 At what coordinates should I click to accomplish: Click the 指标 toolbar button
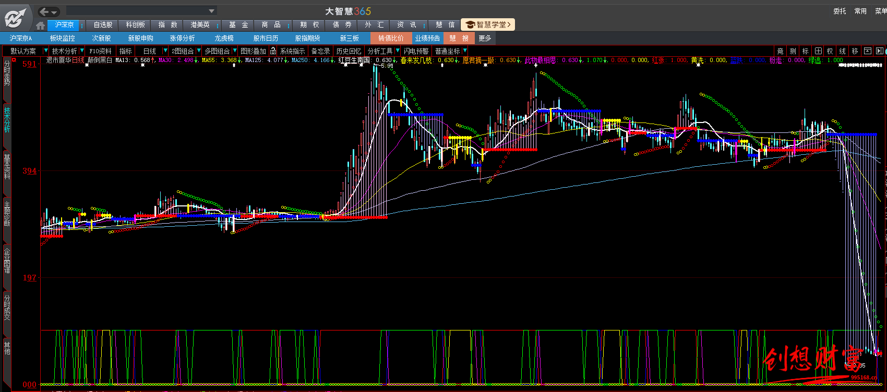coord(125,51)
